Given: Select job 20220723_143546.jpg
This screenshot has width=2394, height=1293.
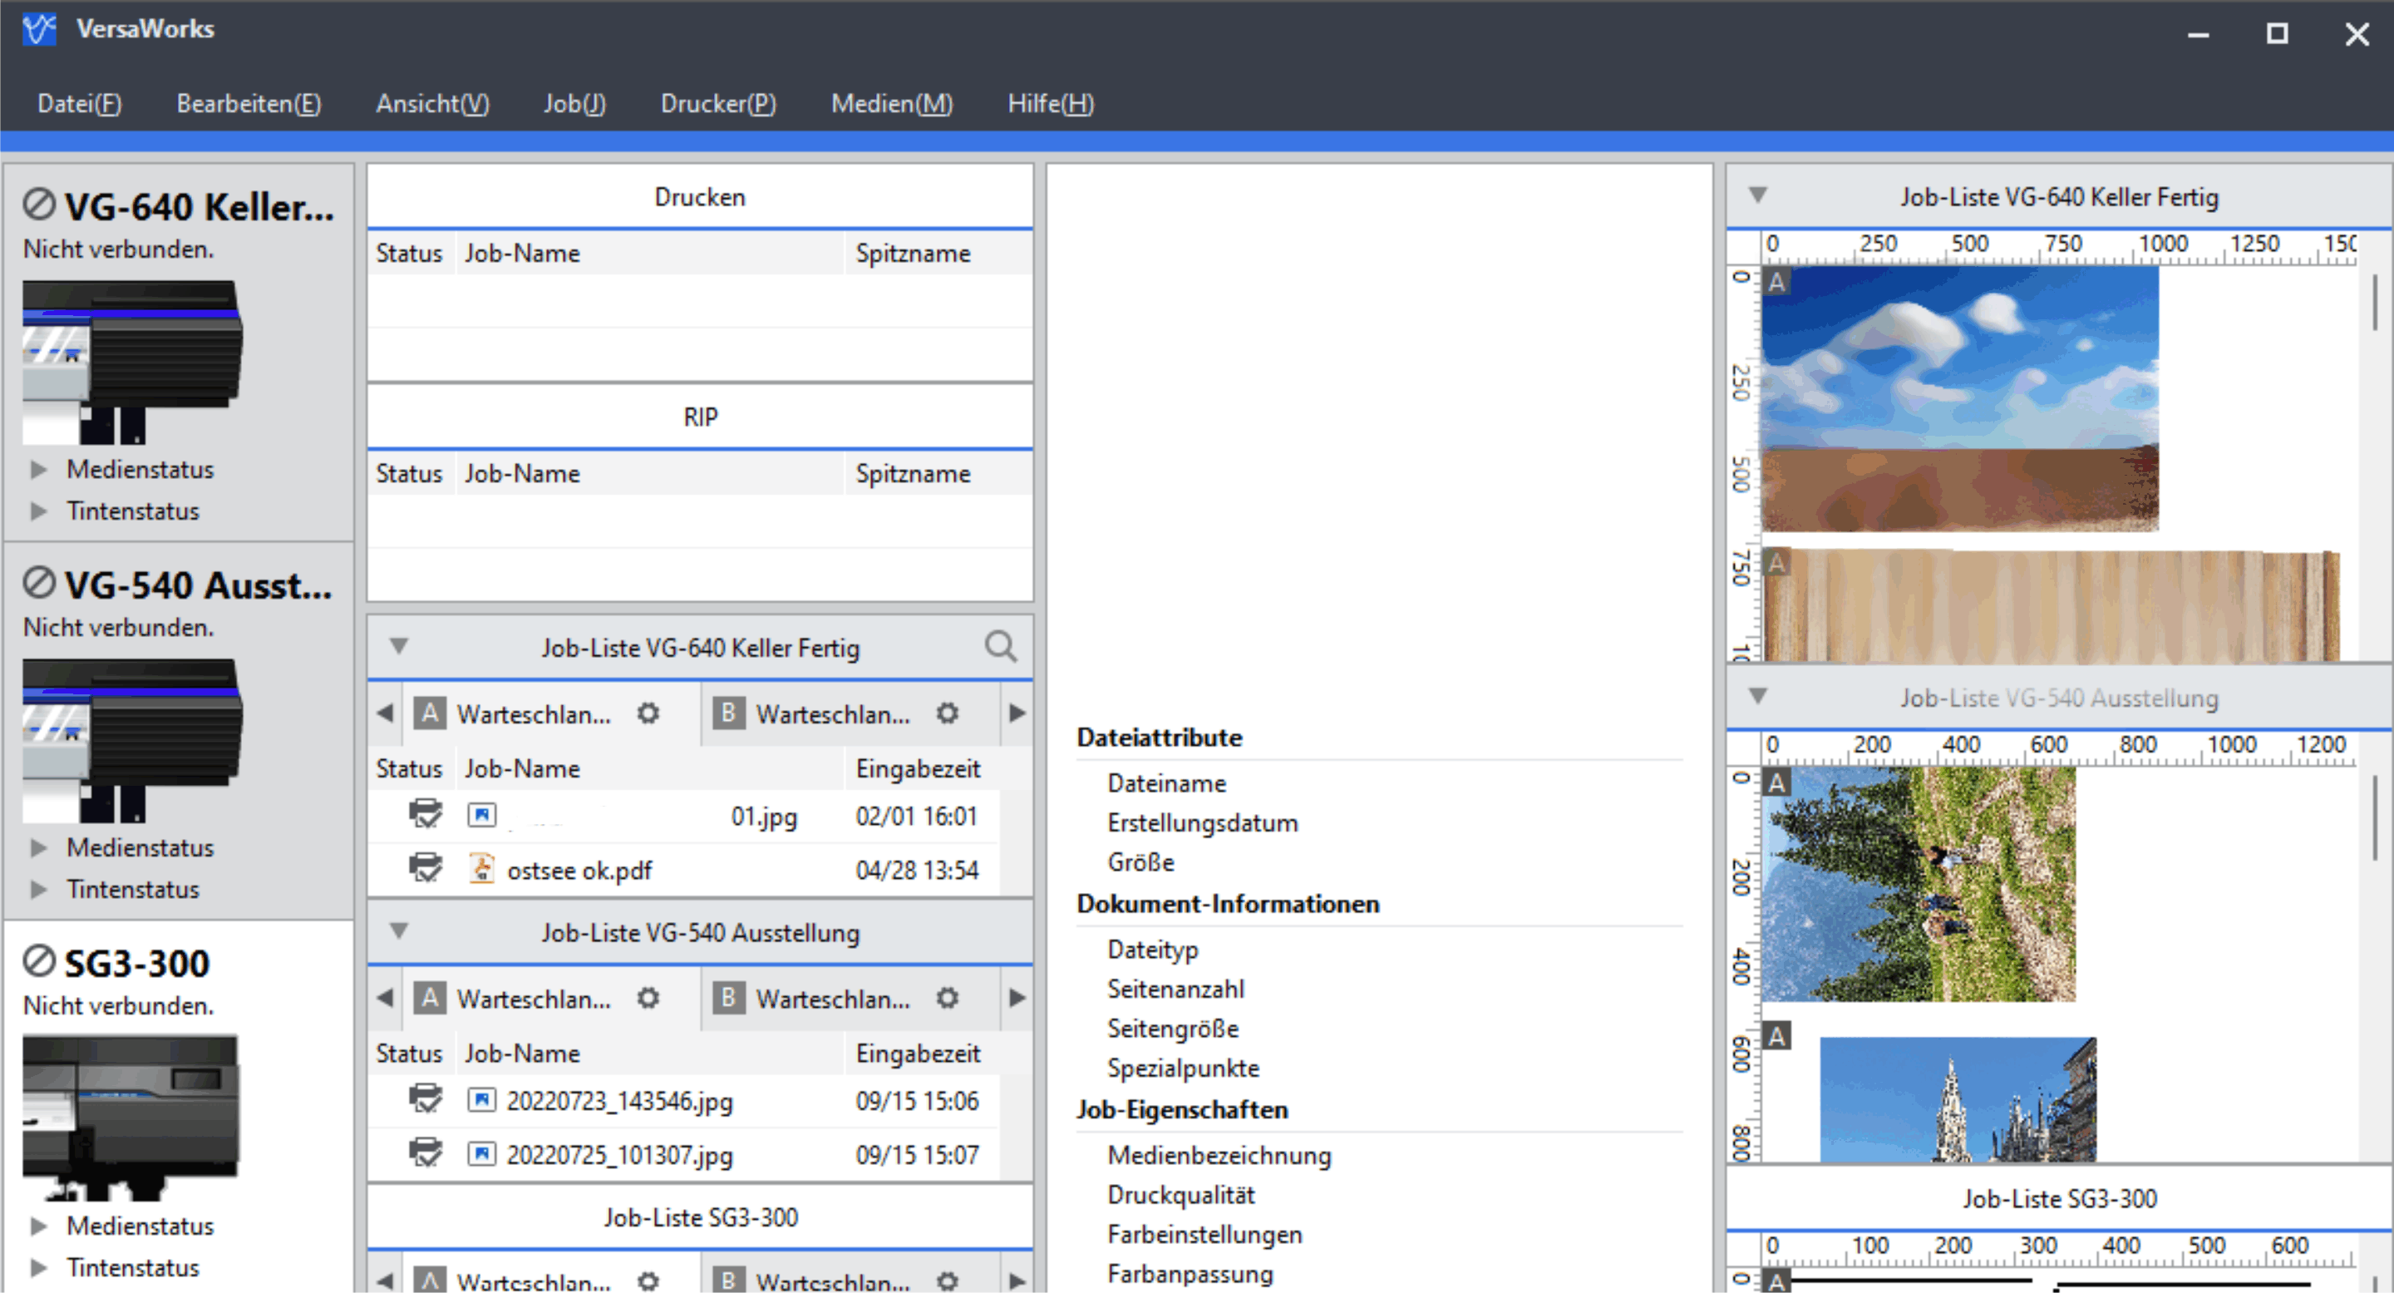Looking at the screenshot, I should (x=619, y=1101).
